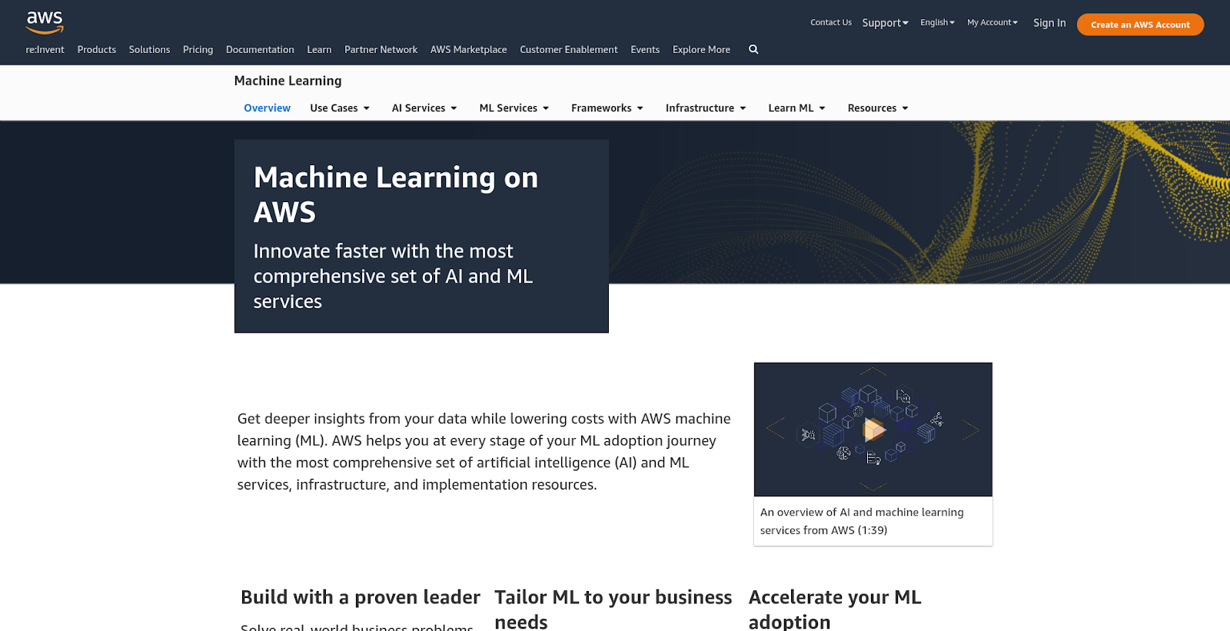Click the Sign In link
1230x631 pixels.
(x=1049, y=23)
